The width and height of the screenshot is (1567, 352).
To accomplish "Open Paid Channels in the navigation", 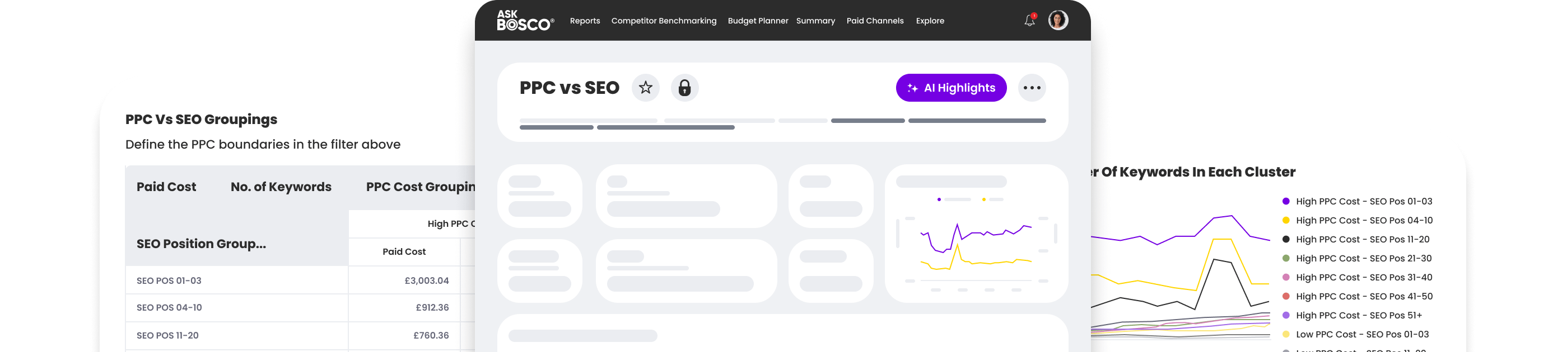I will coord(875,21).
